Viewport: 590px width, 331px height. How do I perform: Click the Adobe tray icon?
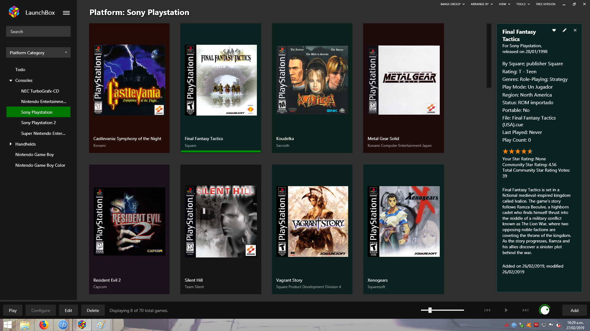click(536, 325)
